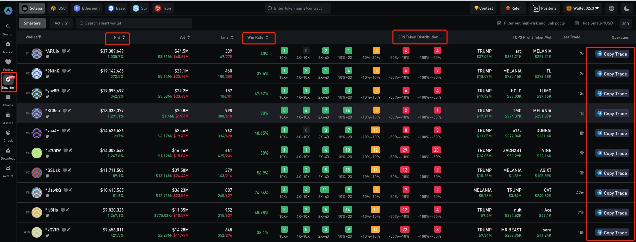Toggle dark mode moon icon

point(626,8)
